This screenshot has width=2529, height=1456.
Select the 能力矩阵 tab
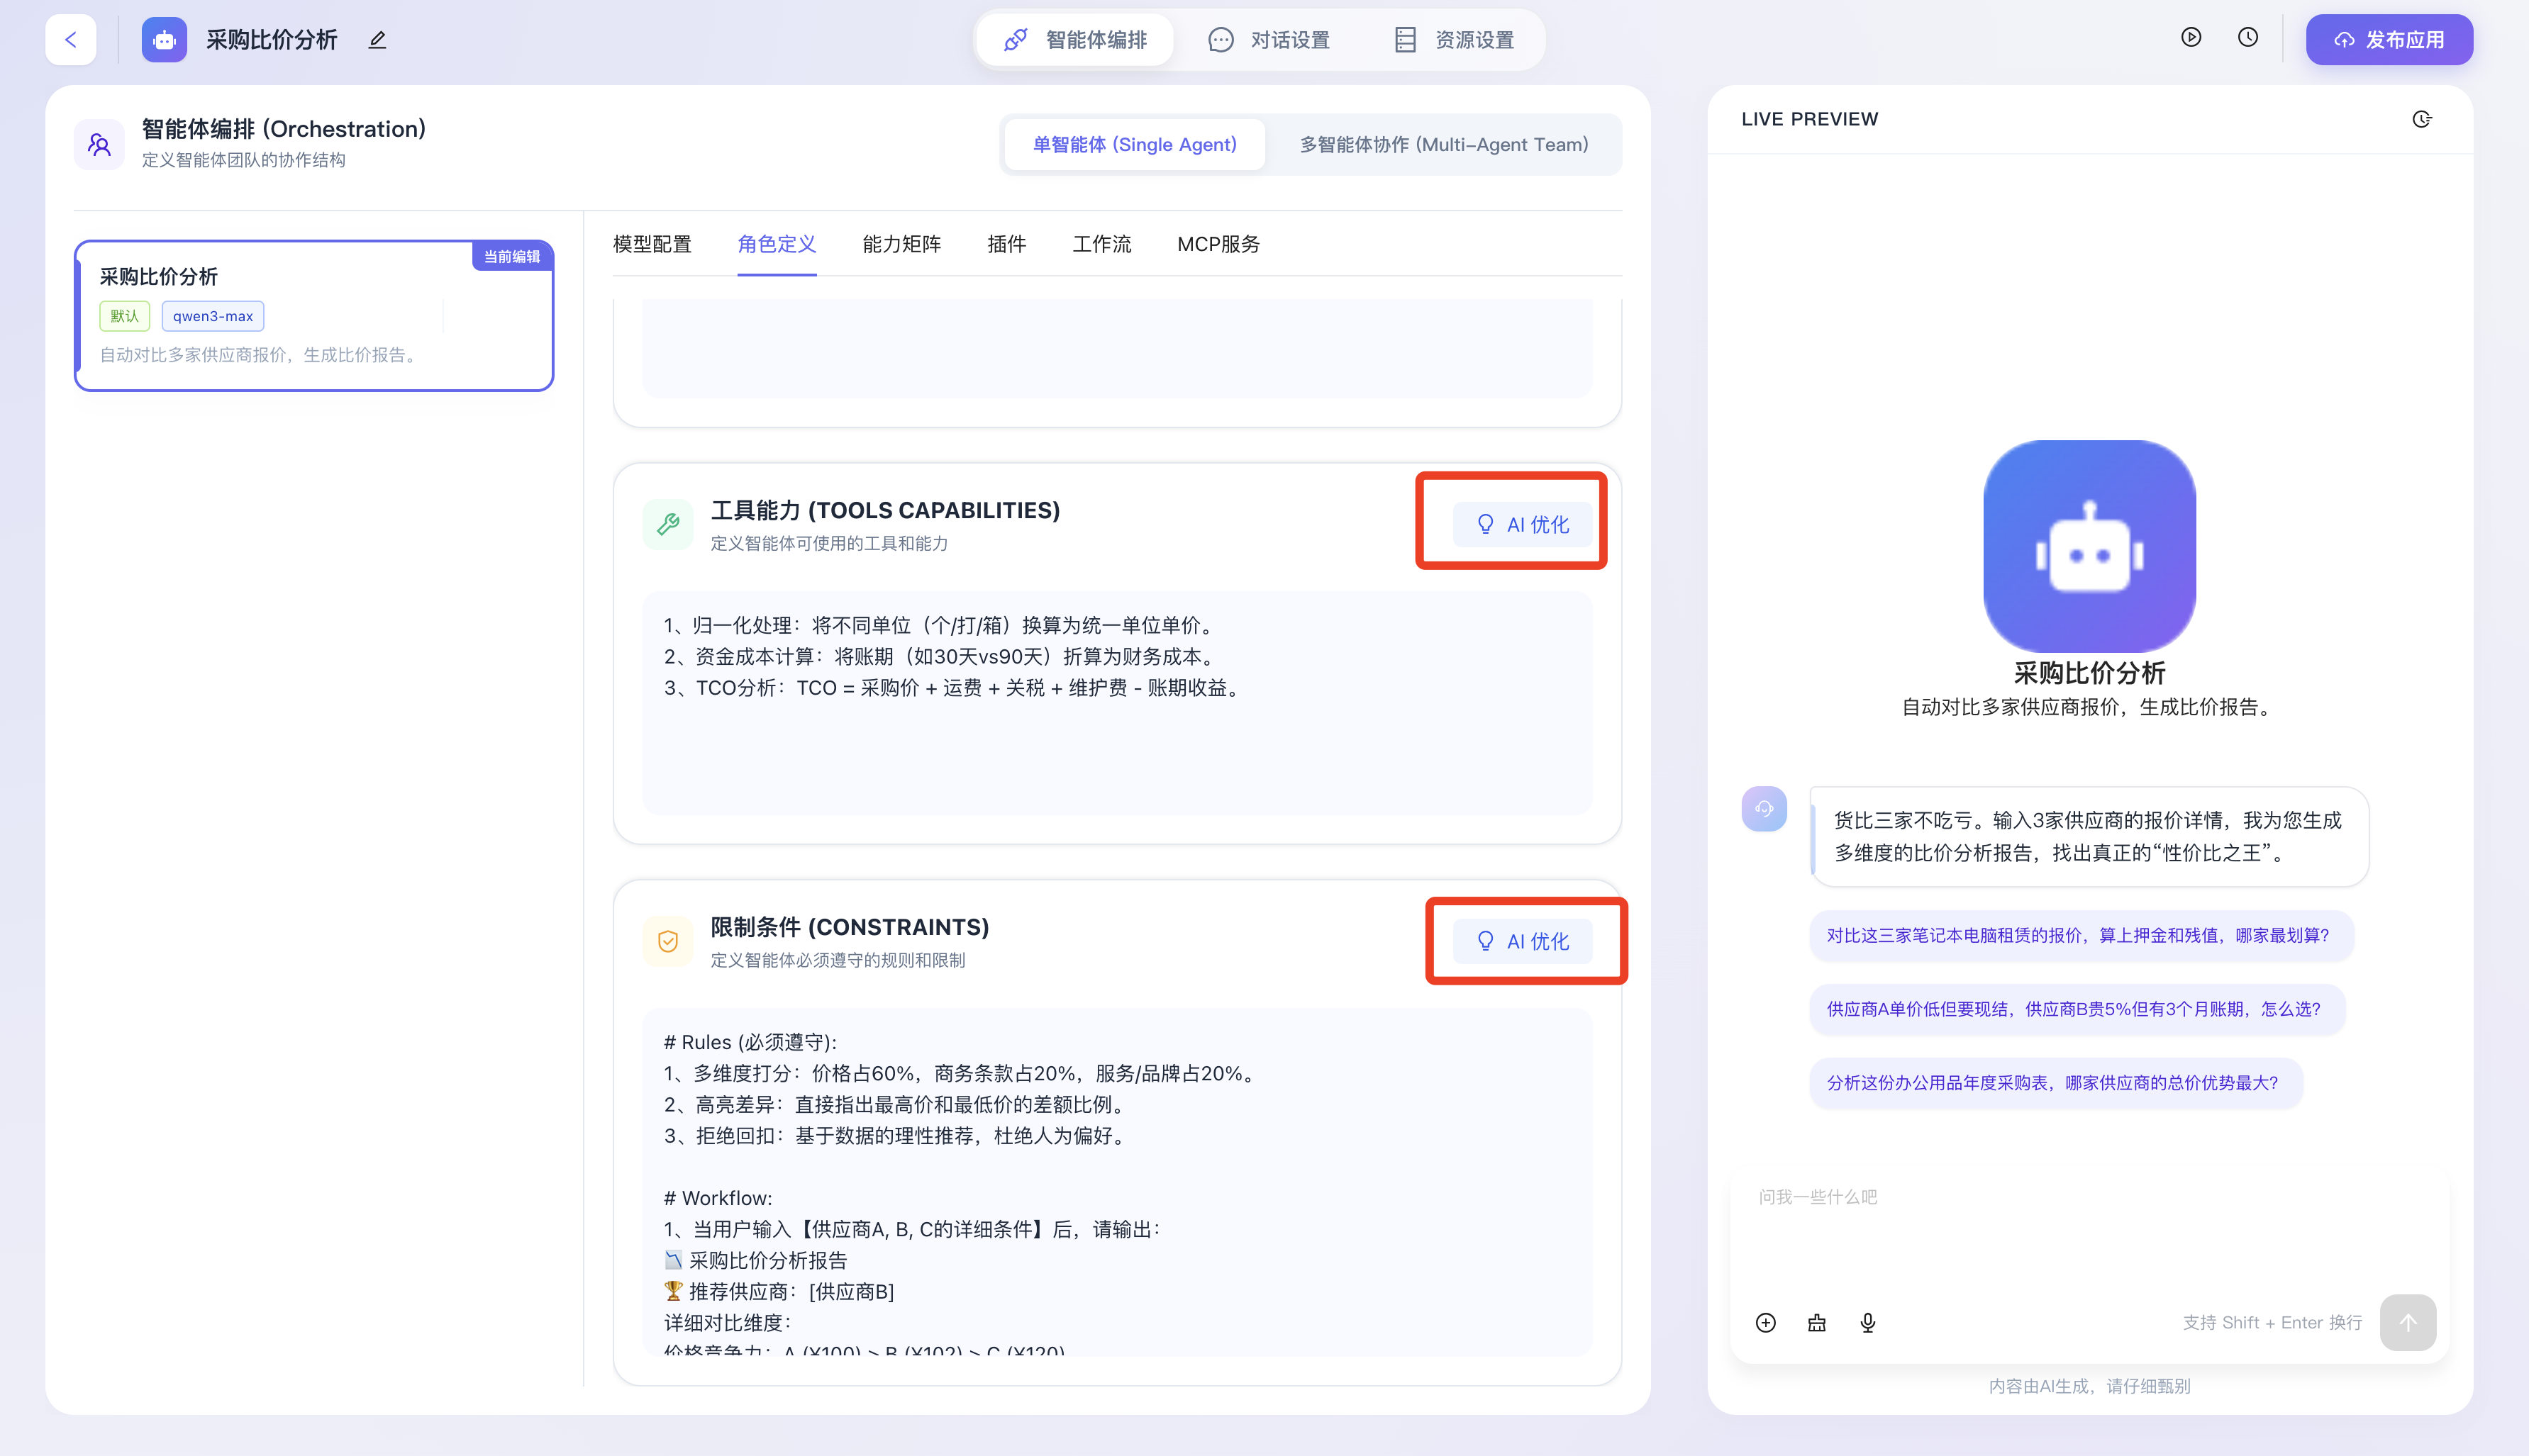[901, 244]
